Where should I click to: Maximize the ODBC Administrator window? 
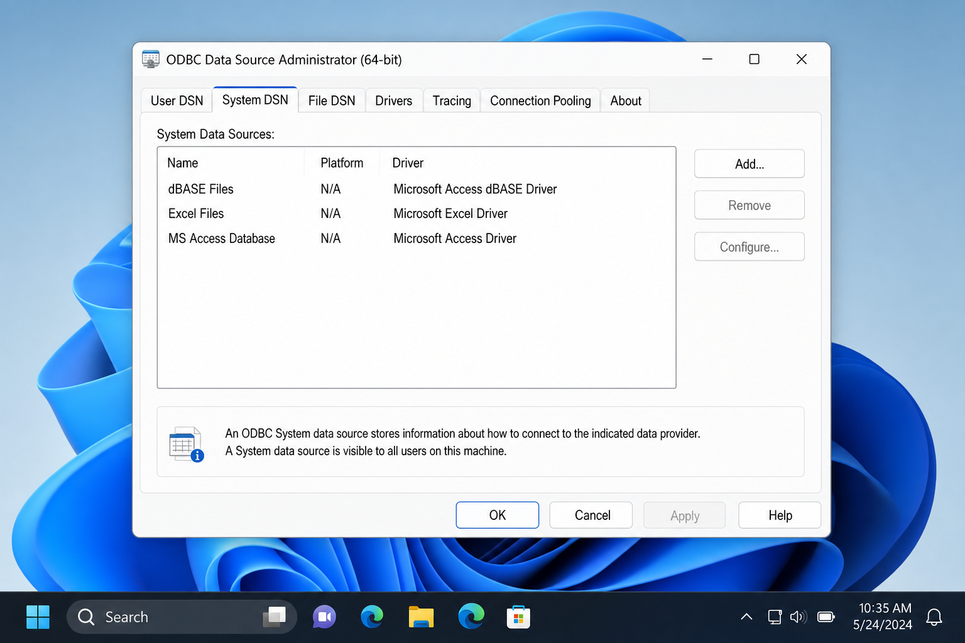coord(755,59)
